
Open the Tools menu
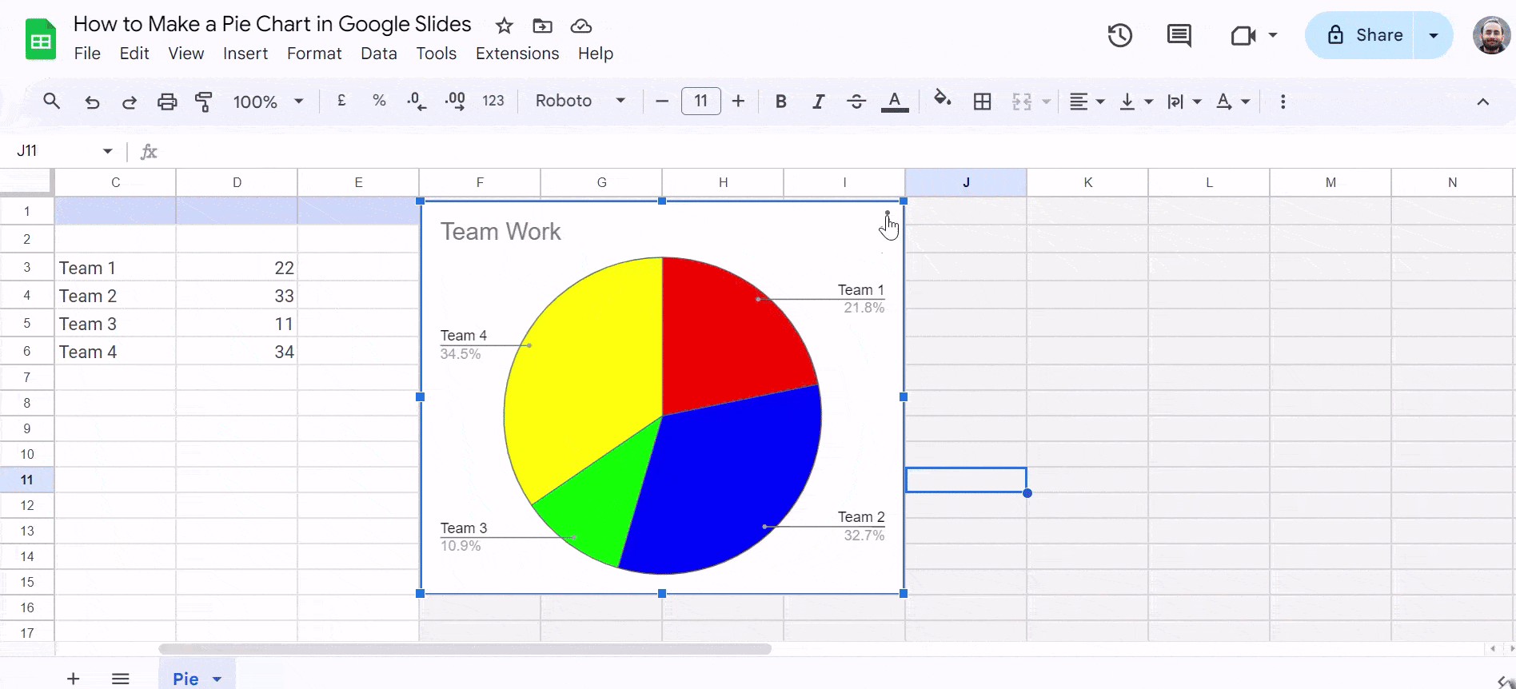(436, 54)
